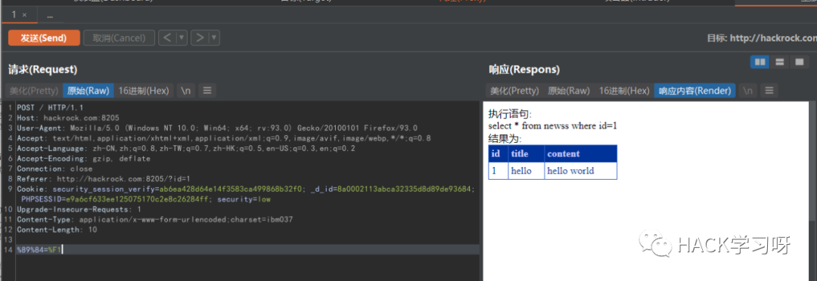Select the Request Pretty view tab

tap(34, 91)
